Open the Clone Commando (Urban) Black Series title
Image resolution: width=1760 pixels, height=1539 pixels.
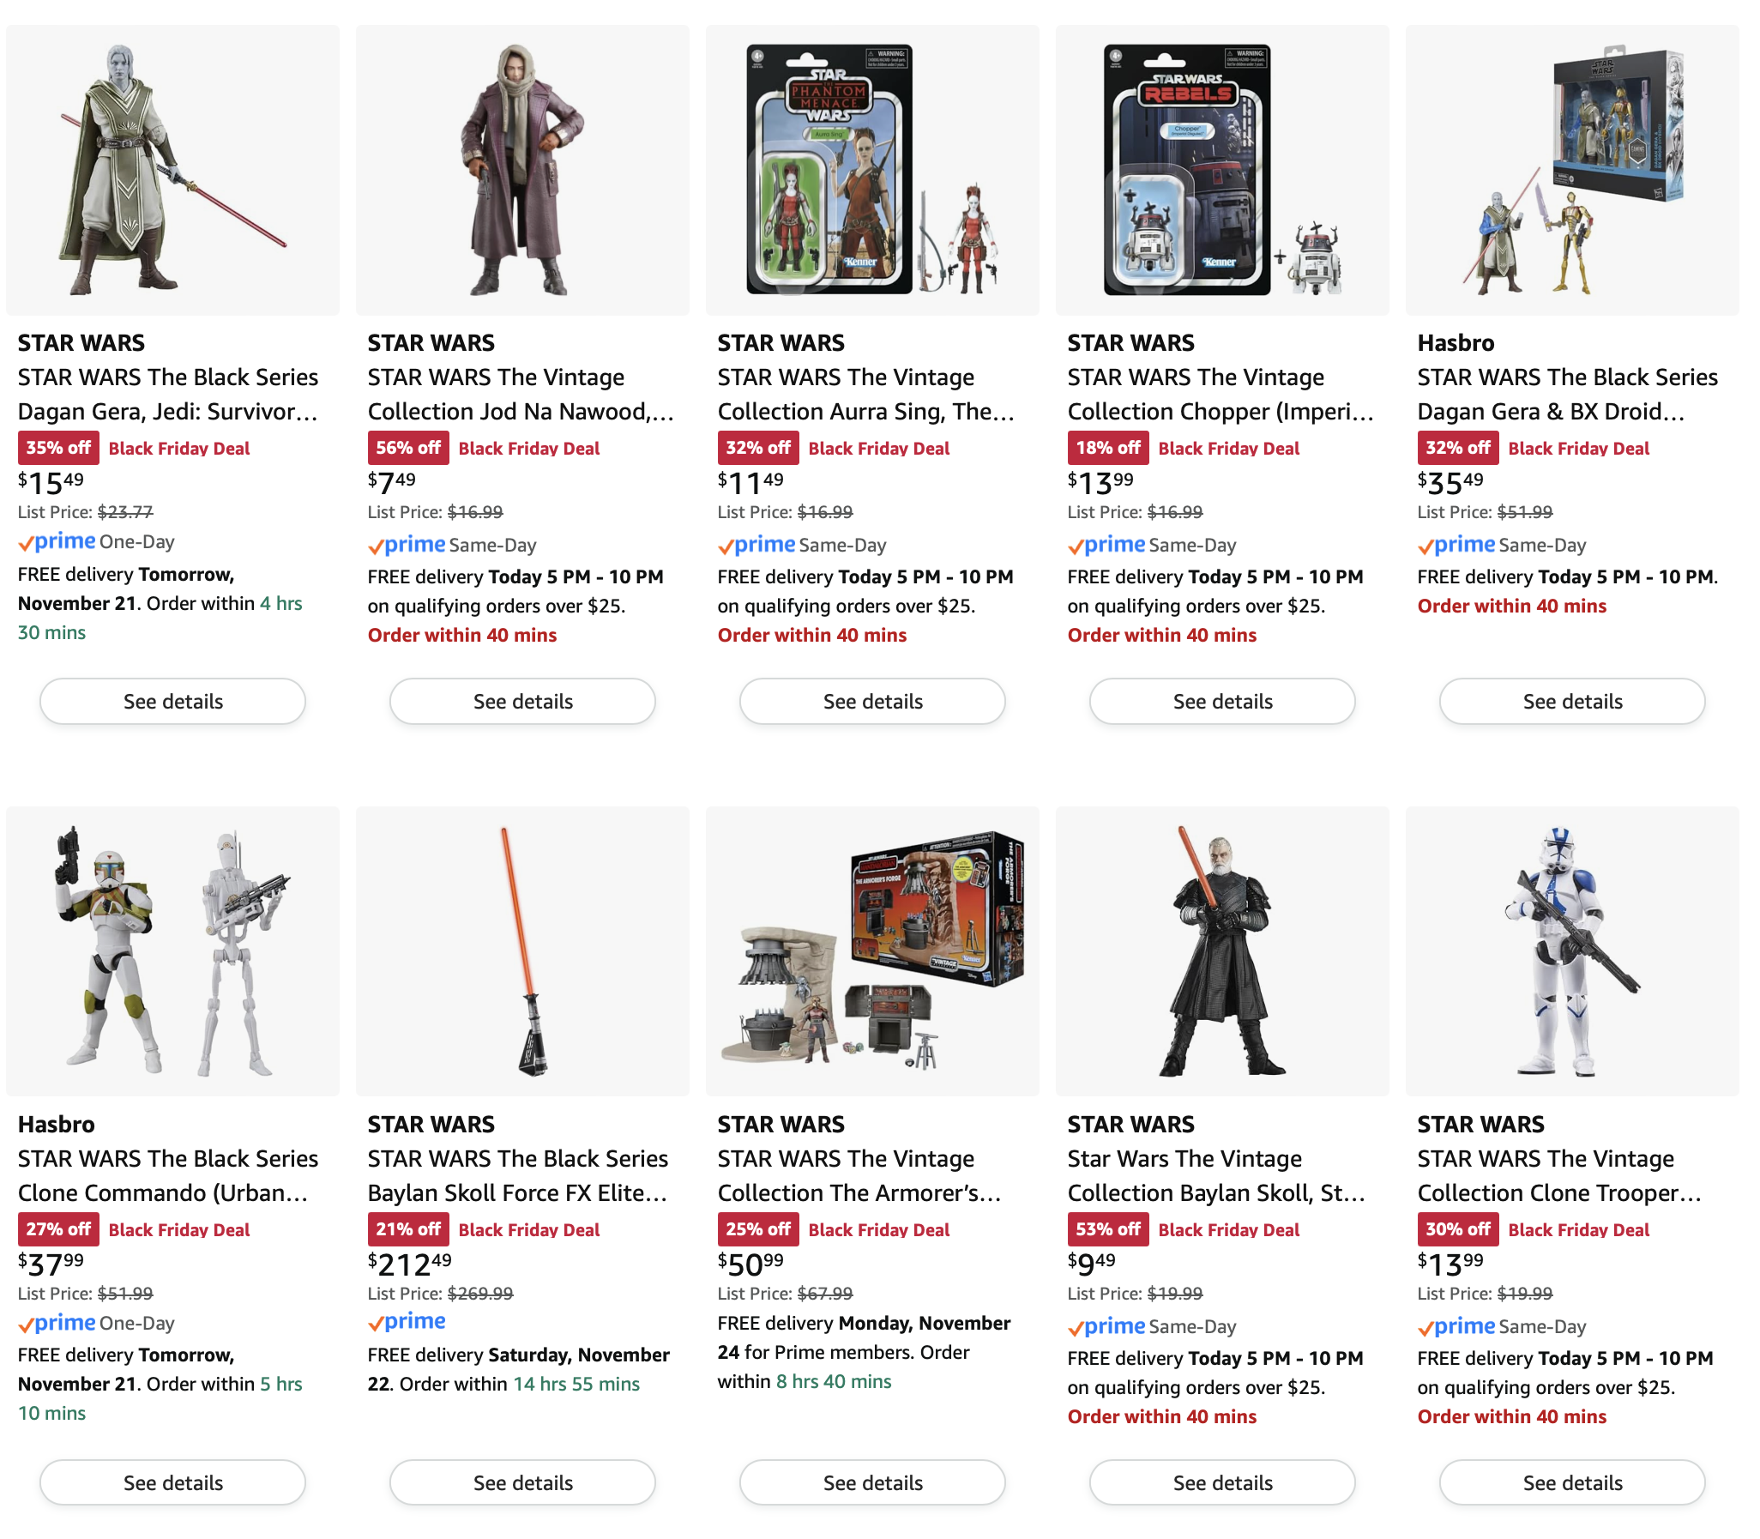pyautogui.click(x=168, y=1176)
